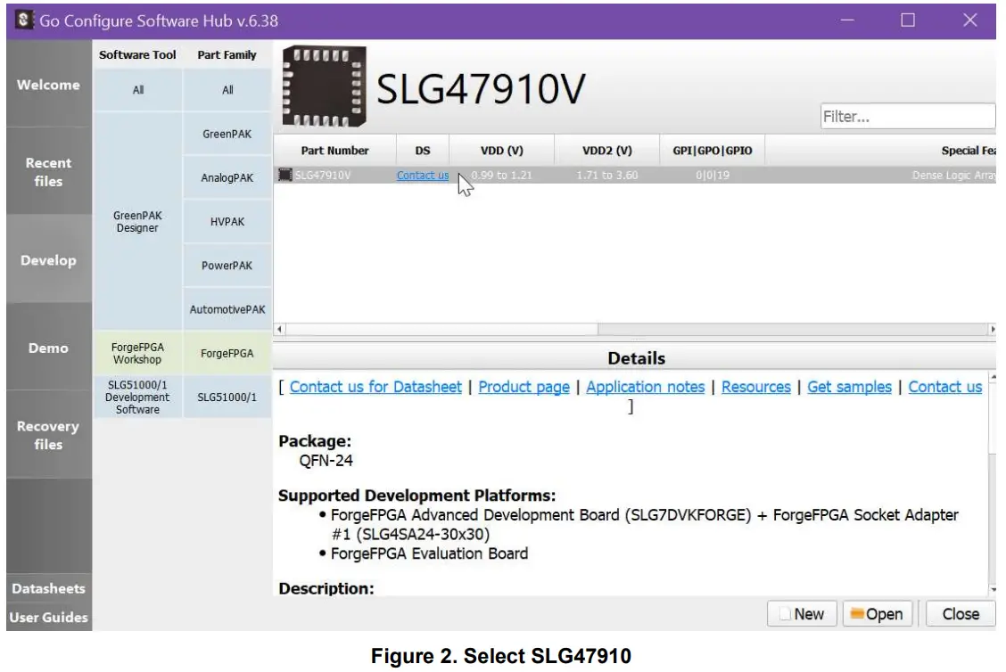This screenshot has height=672, width=1006.
Task: Maximize the Go Configure window
Action: click(x=908, y=20)
